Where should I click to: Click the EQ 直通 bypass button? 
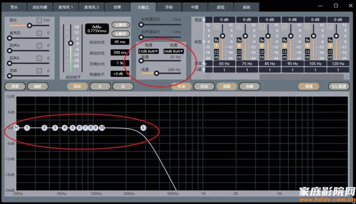click(339, 86)
